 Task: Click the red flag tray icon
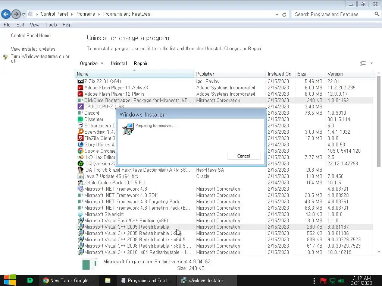tap(323, 281)
